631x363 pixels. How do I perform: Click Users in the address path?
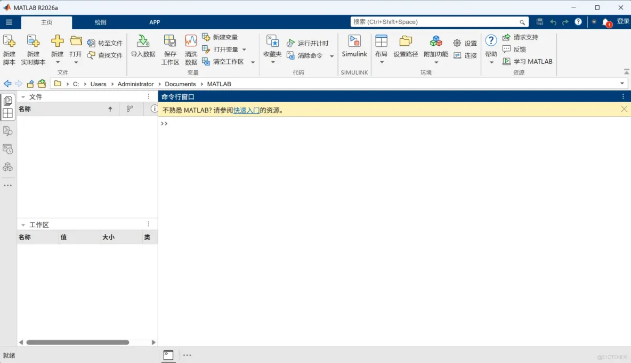tap(98, 84)
